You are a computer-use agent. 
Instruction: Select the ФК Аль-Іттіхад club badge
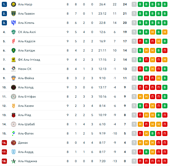point(14,60)
